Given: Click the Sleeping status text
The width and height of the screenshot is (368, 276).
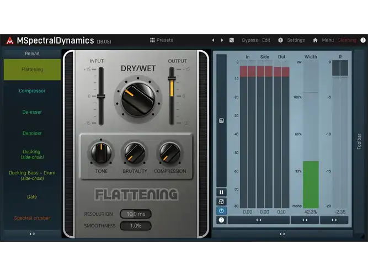Looking at the screenshot, I should (347, 40).
